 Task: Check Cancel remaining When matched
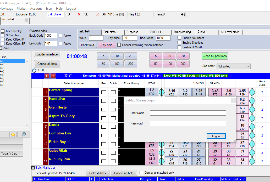click(x=119, y=45)
